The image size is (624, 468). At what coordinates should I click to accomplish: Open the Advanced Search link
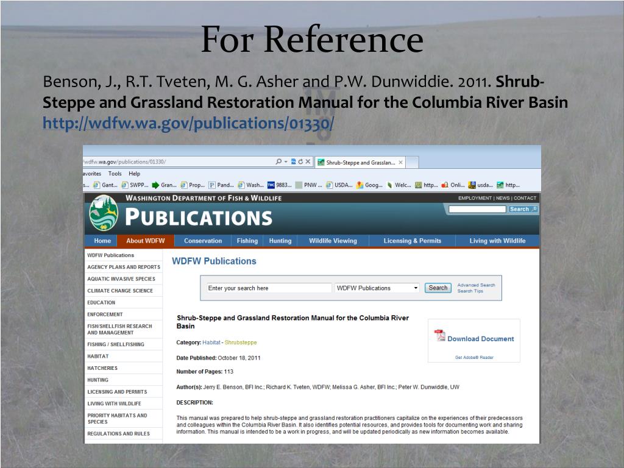476,285
